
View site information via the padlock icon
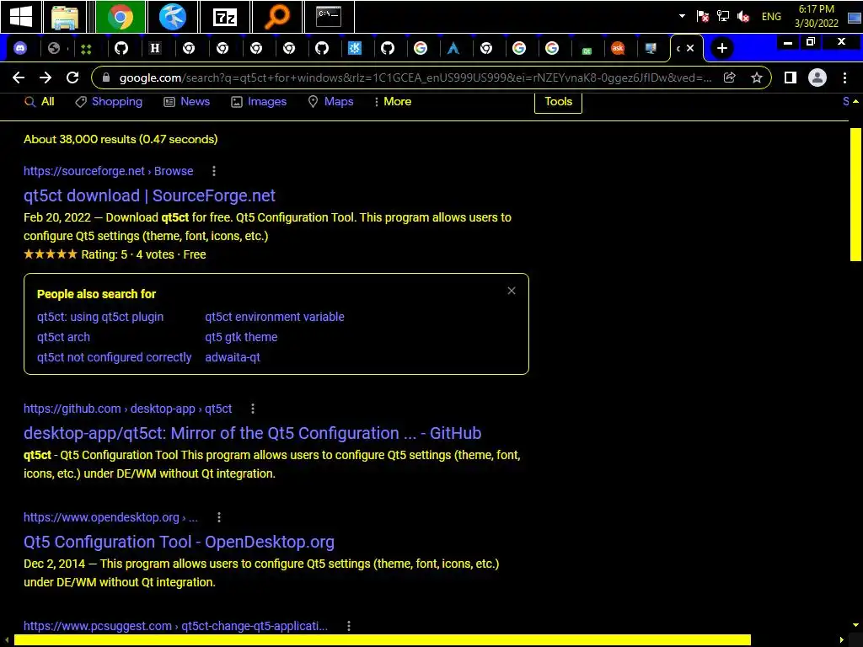106,78
